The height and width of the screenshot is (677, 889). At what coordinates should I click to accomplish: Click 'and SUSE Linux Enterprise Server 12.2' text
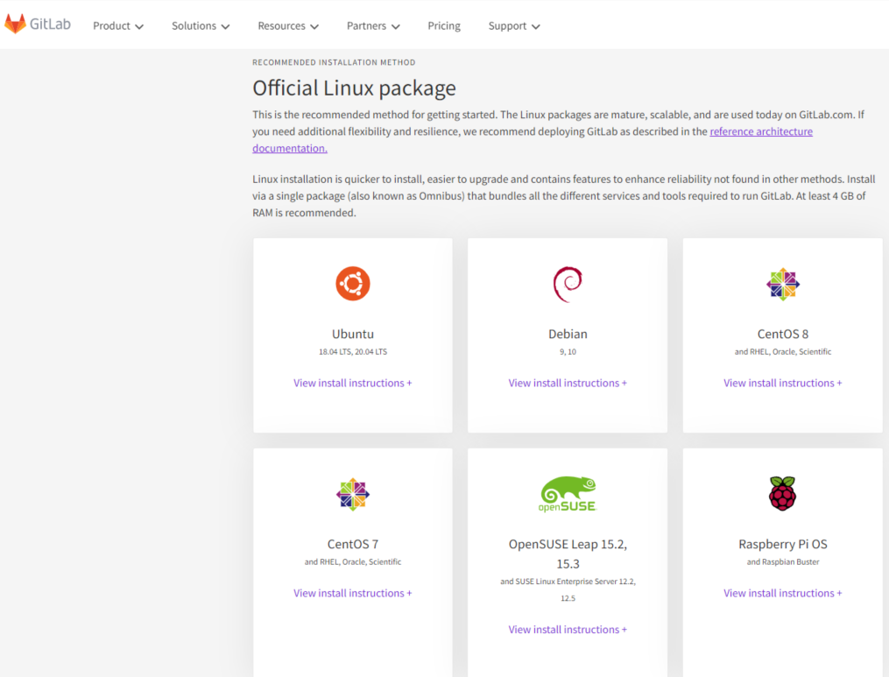tap(568, 582)
